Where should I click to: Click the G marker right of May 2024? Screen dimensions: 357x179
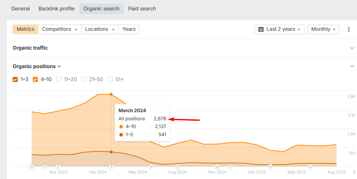(x=151, y=166)
